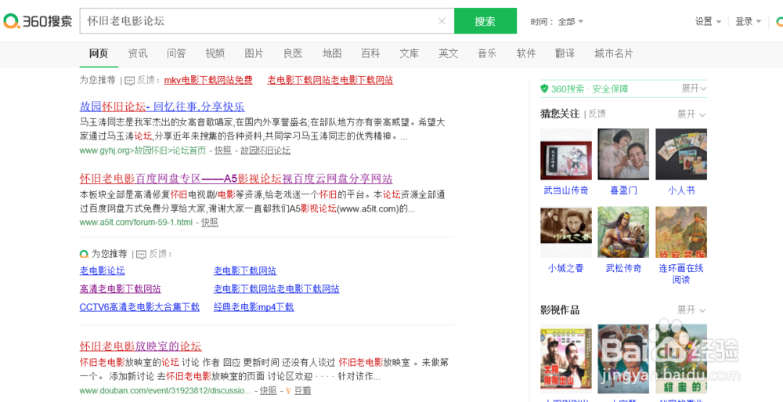Switch to the 音乐 tab
Image resolution: width=783 pixels, height=402 pixels.
tap(487, 53)
